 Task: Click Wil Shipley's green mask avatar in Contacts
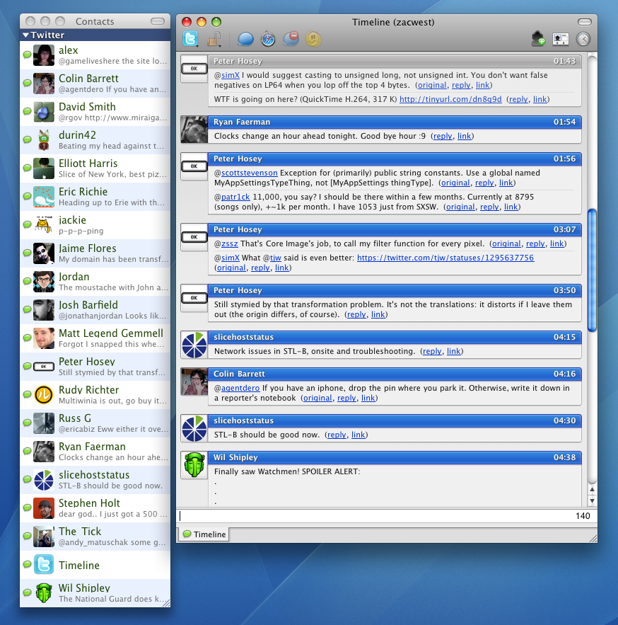pos(44,592)
